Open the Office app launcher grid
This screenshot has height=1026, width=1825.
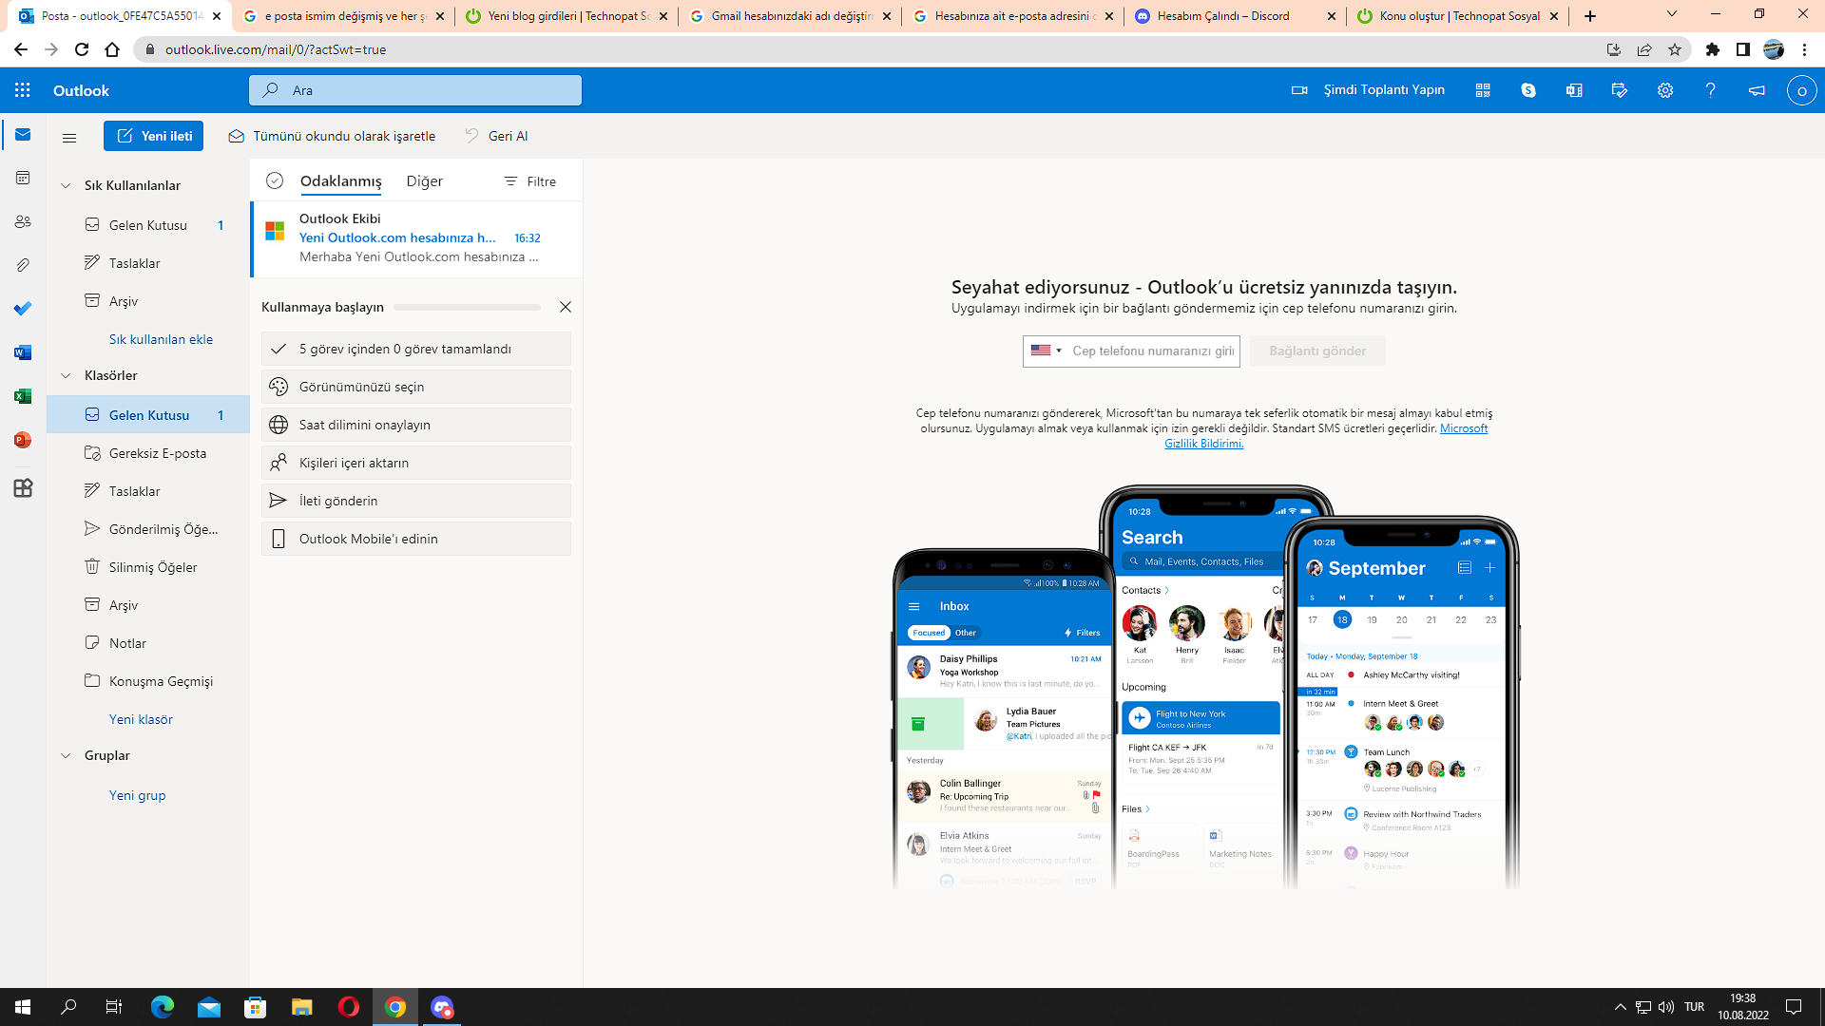point(23,90)
